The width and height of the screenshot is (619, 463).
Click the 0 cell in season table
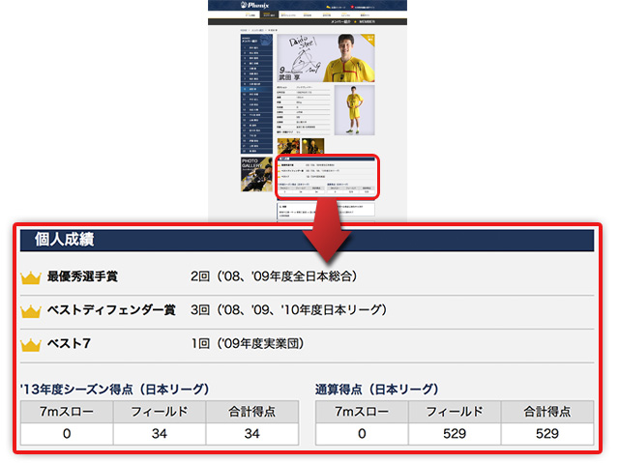click(67, 434)
